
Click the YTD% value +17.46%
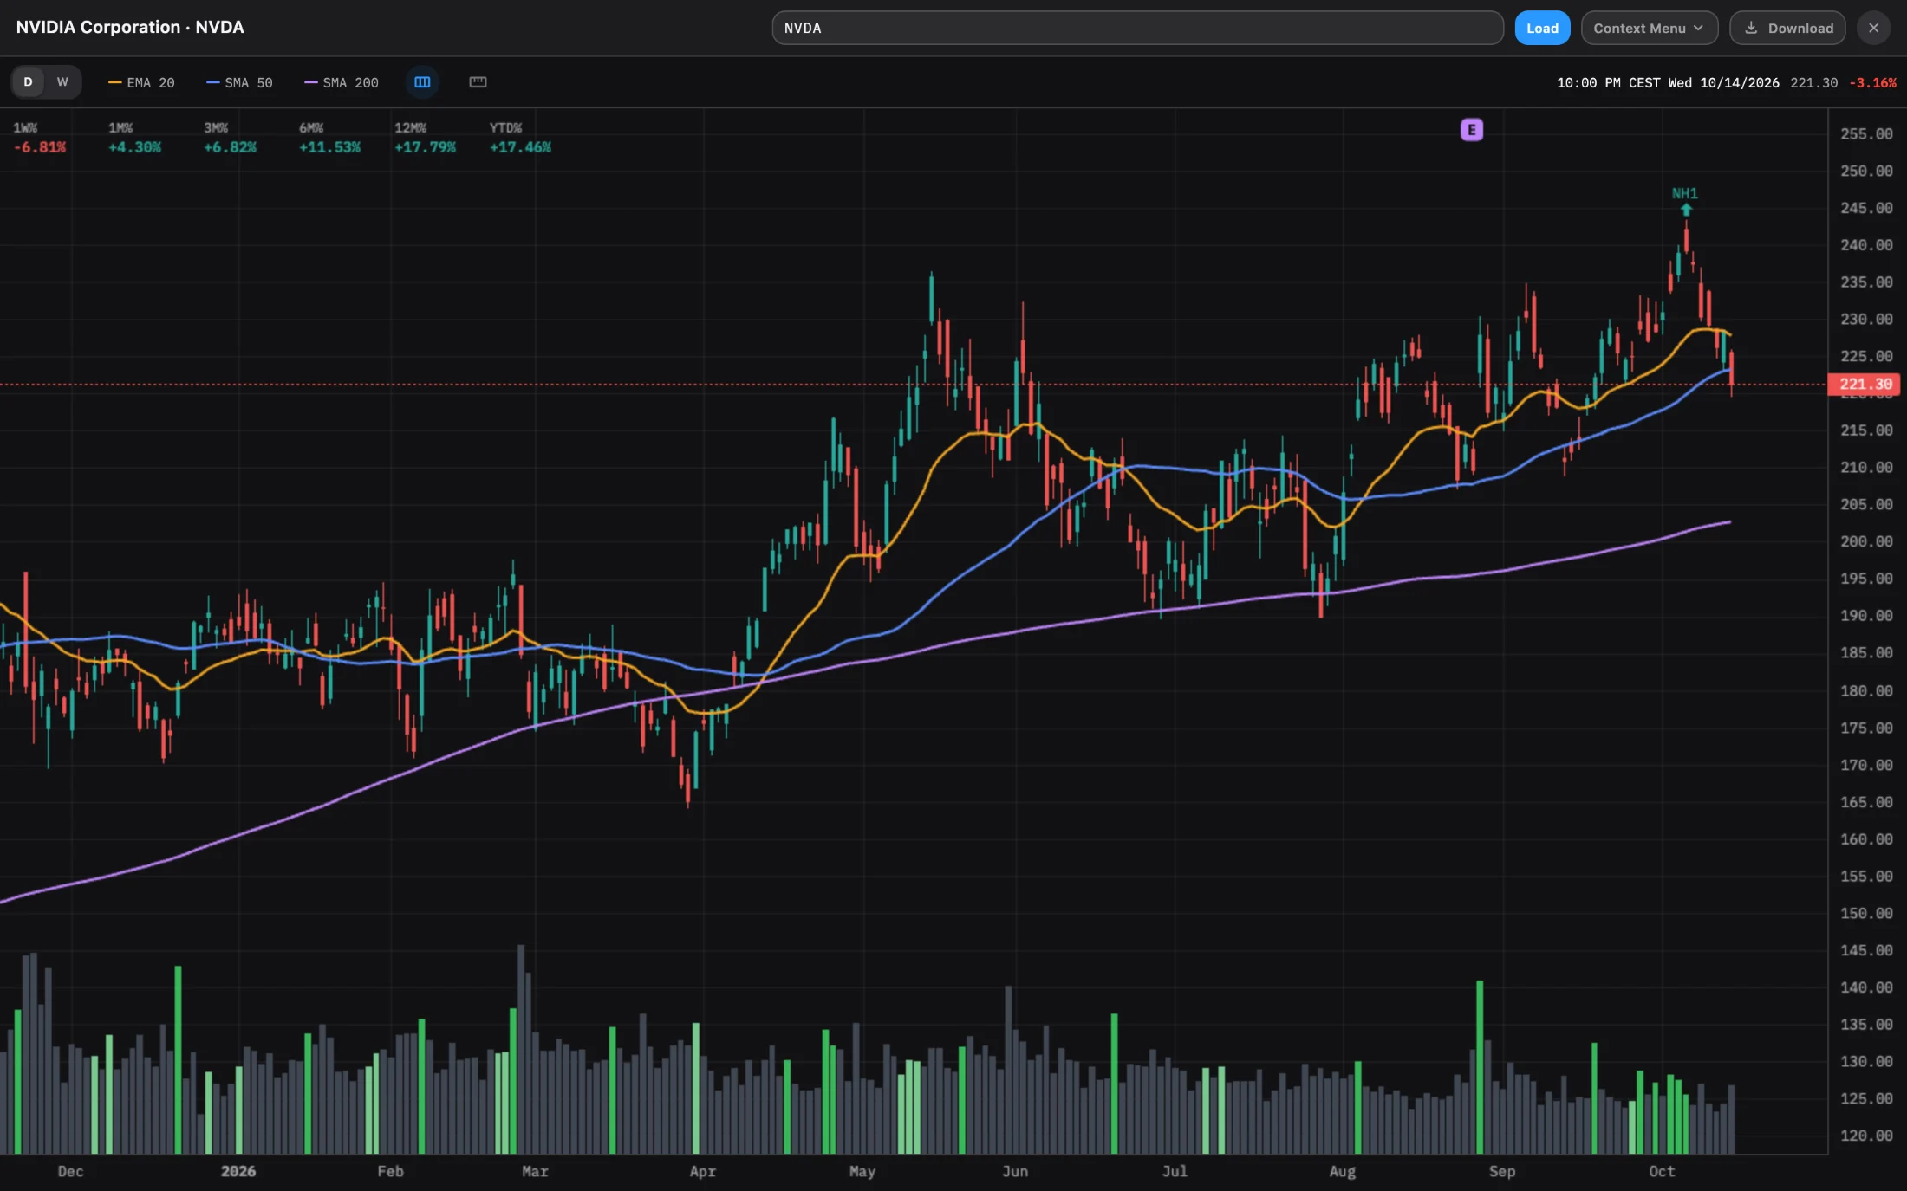[x=520, y=147]
